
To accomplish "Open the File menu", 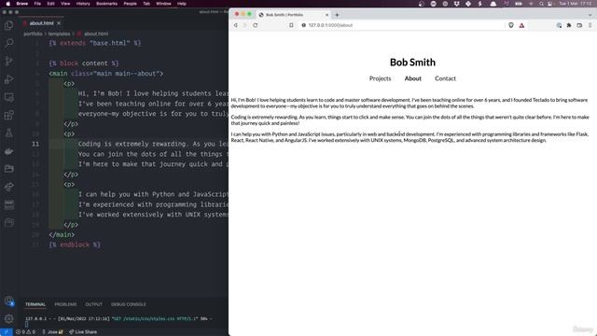I will 37,4.
